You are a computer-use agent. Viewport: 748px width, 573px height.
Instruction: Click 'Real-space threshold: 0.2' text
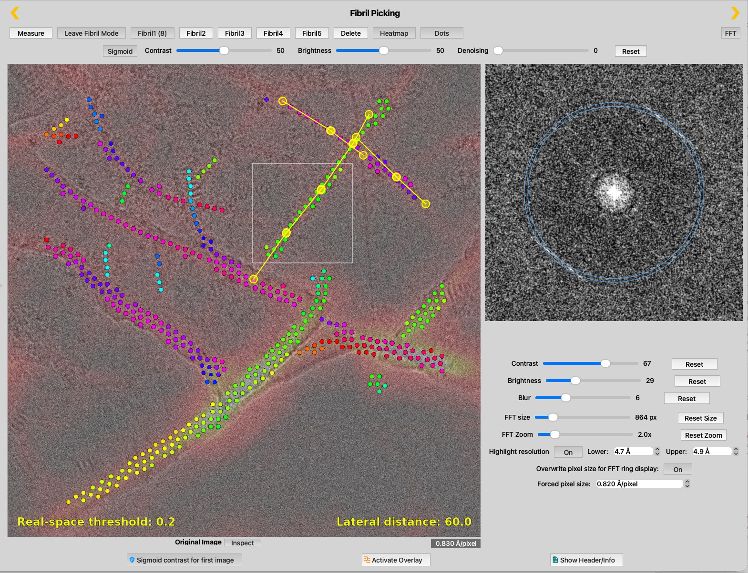96,522
